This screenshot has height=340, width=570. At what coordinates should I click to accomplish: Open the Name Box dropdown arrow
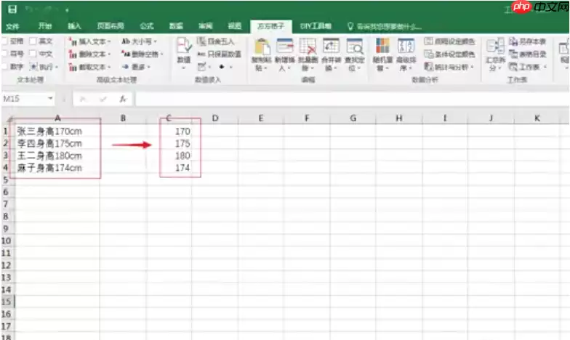pos(50,99)
